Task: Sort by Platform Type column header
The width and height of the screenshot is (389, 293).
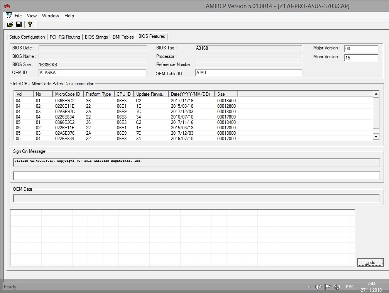Action: (99, 94)
